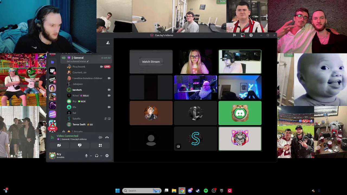Click the Windows taskbar search box
Viewport: 347px width, 195px height.
(x=142, y=191)
